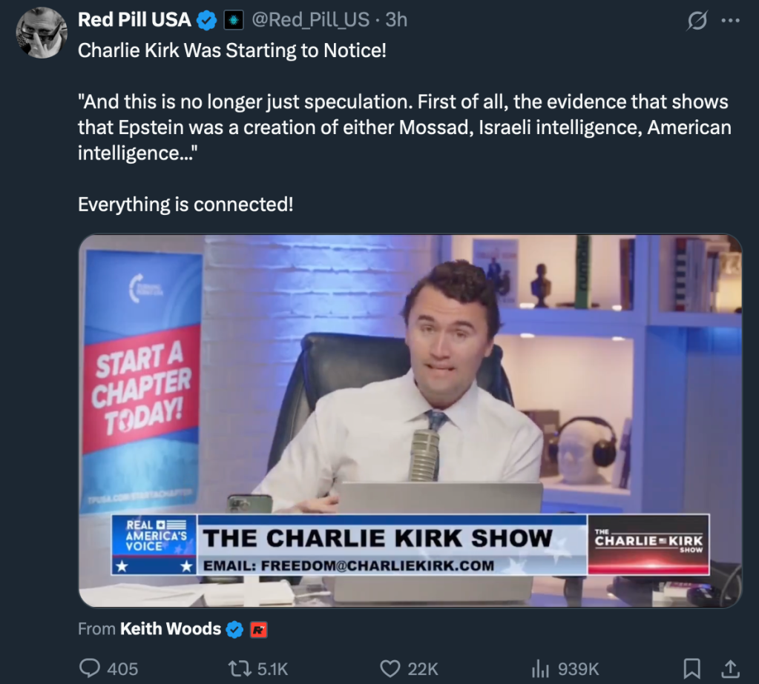Viewport: 759px width, 684px height.
Task: Click verified badge next to Keith Woods
Action: (x=234, y=629)
